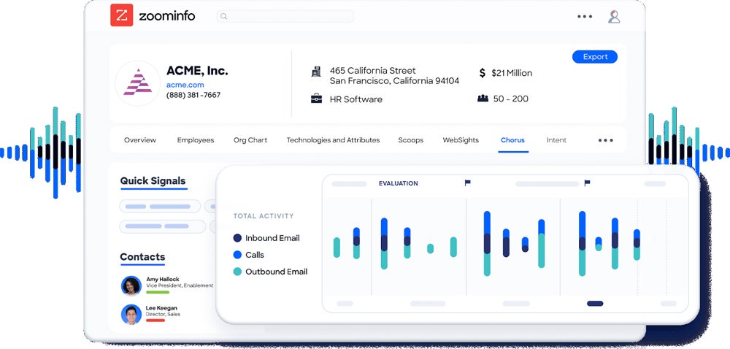Image resolution: width=730 pixels, height=349 pixels.
Task: Click the ZoomInfo red logo icon
Action: click(x=121, y=15)
